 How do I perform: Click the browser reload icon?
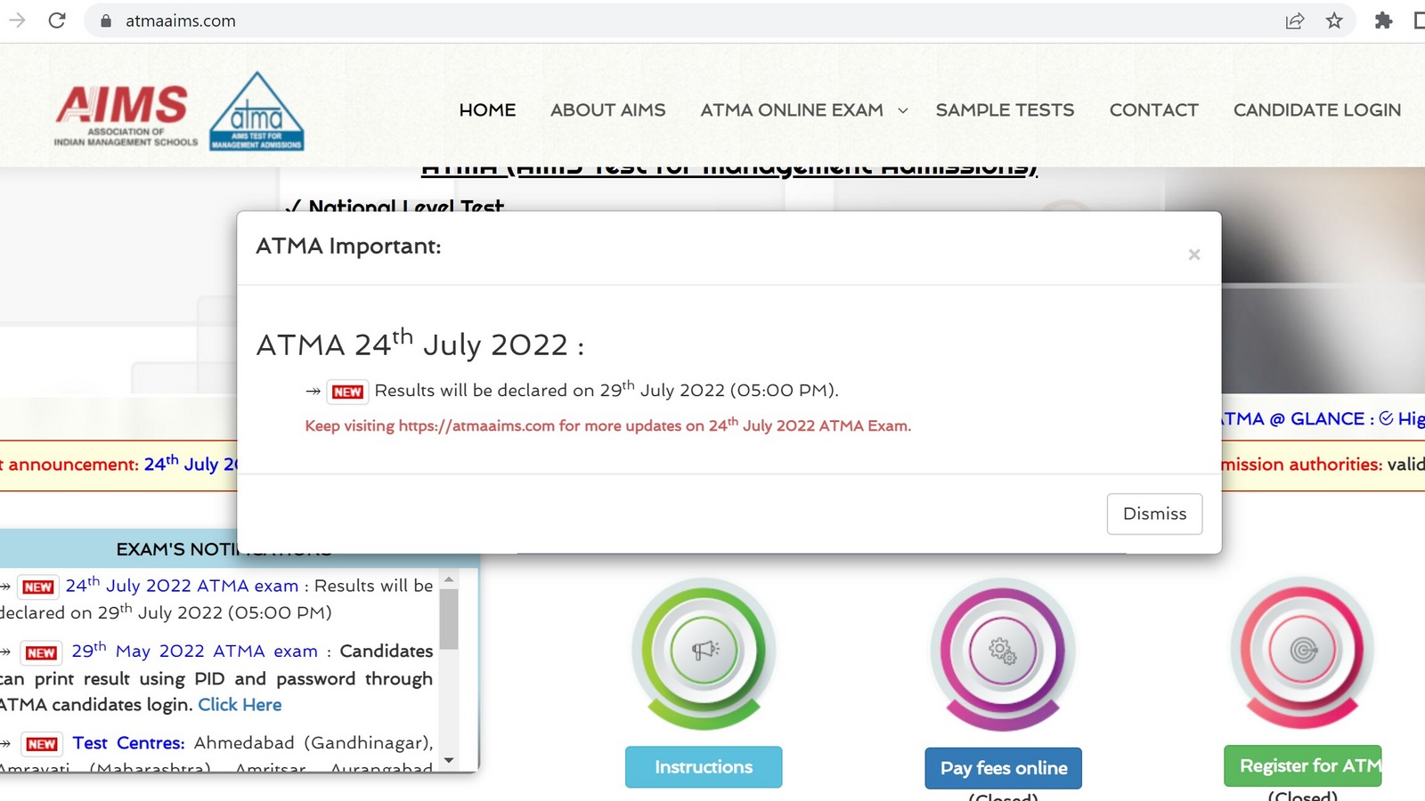(x=57, y=20)
